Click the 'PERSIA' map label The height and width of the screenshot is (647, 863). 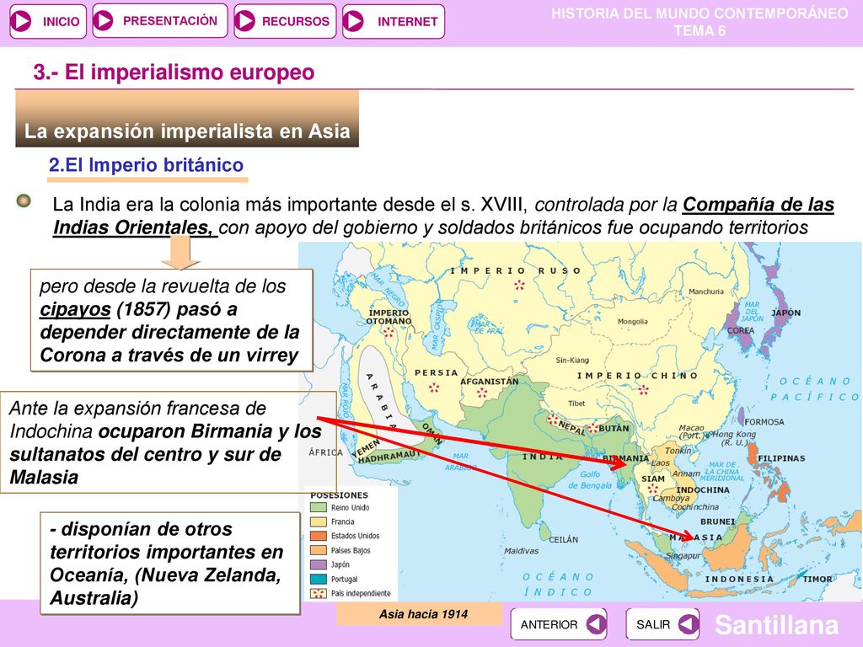click(436, 372)
